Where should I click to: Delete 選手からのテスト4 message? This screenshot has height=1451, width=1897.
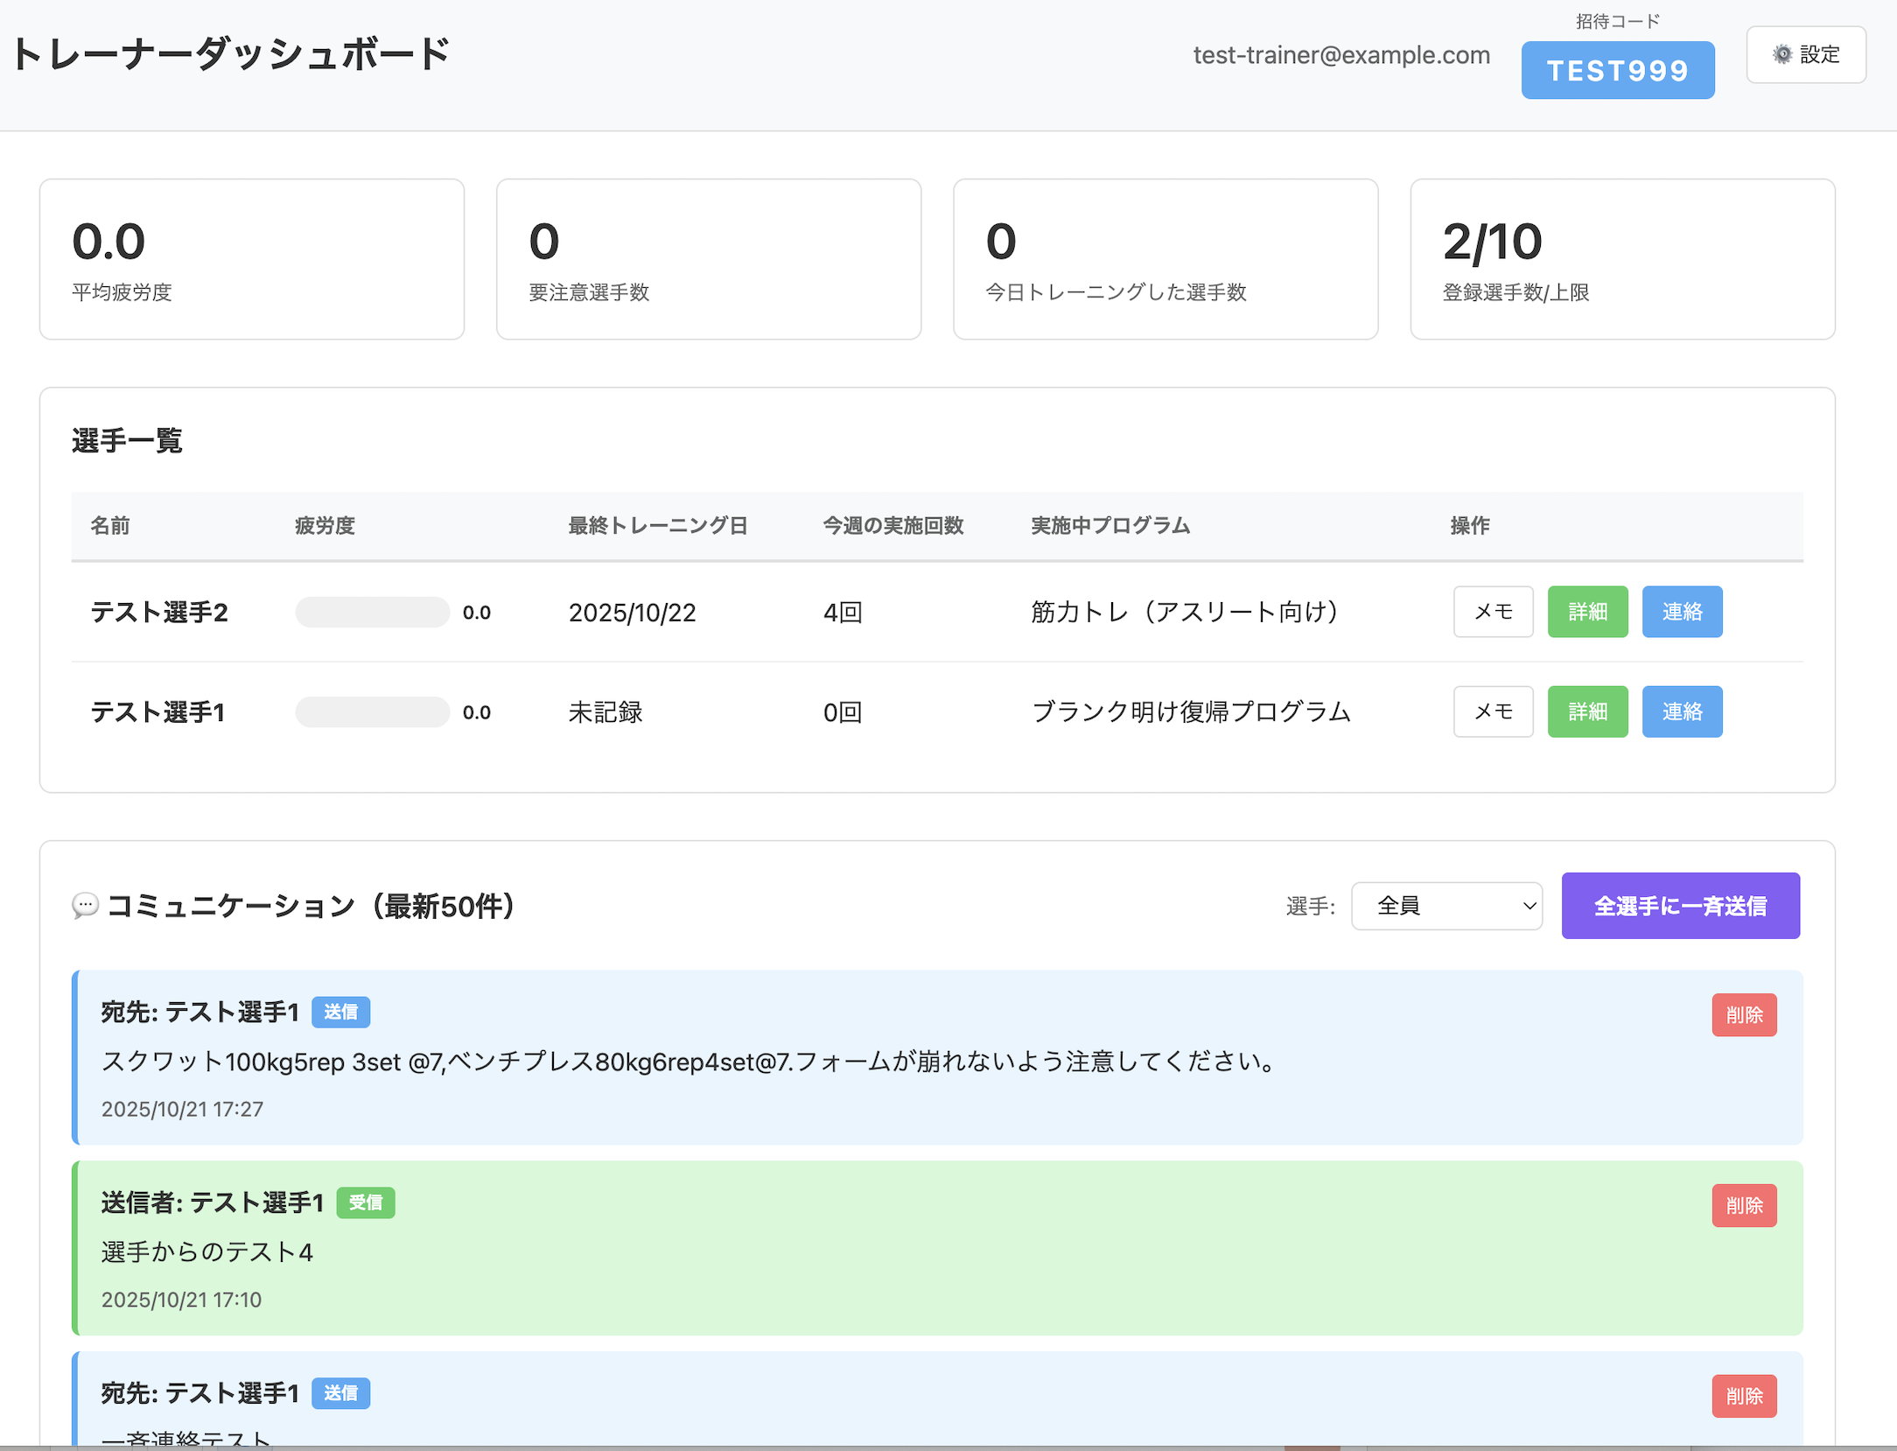click(1744, 1205)
